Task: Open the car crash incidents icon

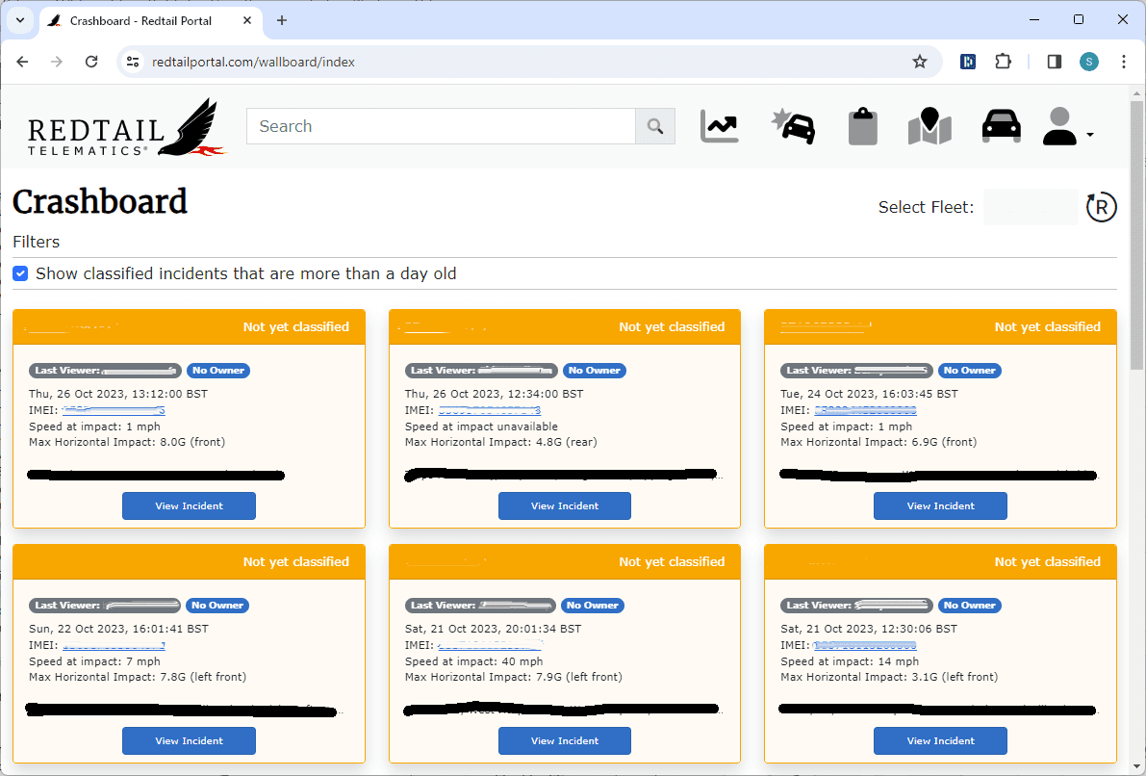Action: pos(793,126)
